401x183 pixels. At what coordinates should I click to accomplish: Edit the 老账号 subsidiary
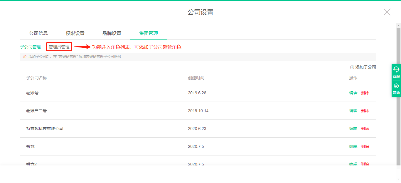[353, 93]
